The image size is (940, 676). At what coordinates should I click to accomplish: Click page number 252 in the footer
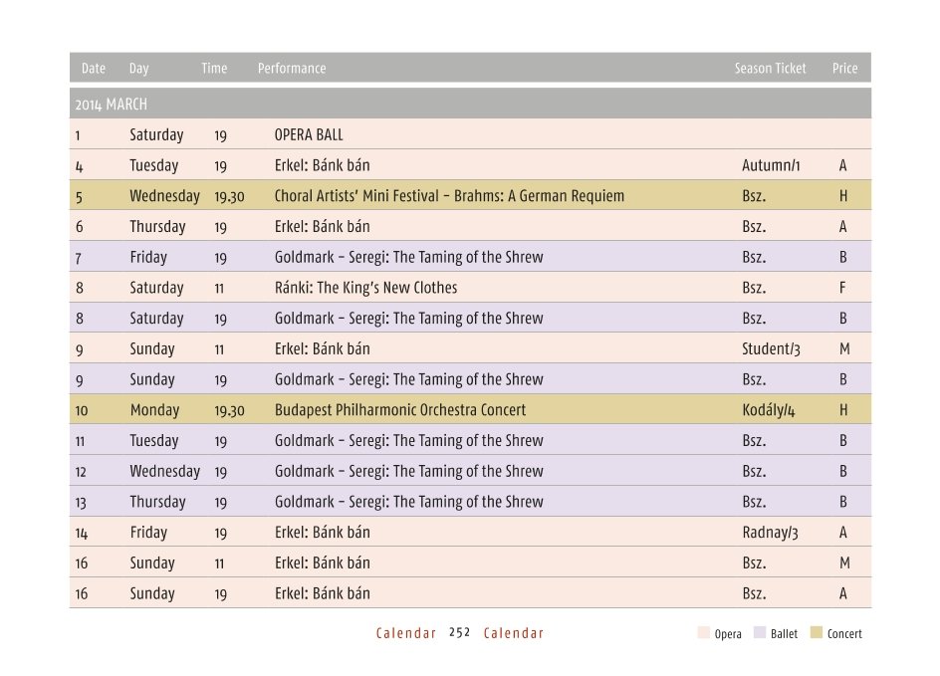point(460,633)
